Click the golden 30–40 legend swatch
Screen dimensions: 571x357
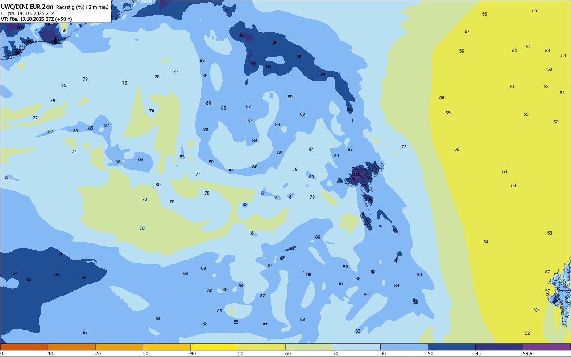pyautogui.click(x=166, y=347)
